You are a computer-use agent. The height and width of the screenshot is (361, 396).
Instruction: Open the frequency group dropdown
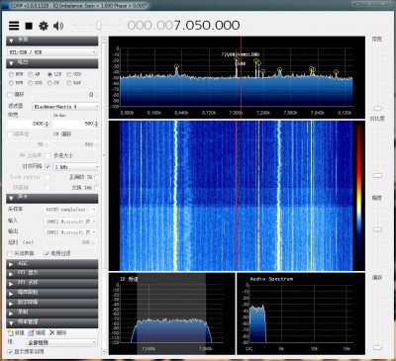[x=61, y=342]
